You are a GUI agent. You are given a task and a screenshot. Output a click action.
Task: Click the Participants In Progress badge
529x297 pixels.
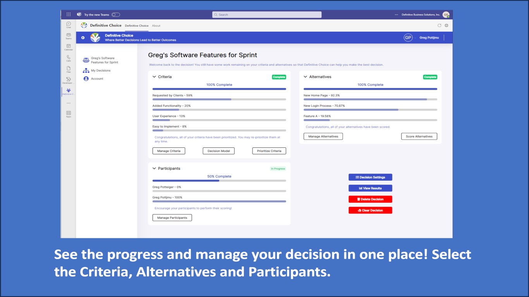[x=278, y=169]
